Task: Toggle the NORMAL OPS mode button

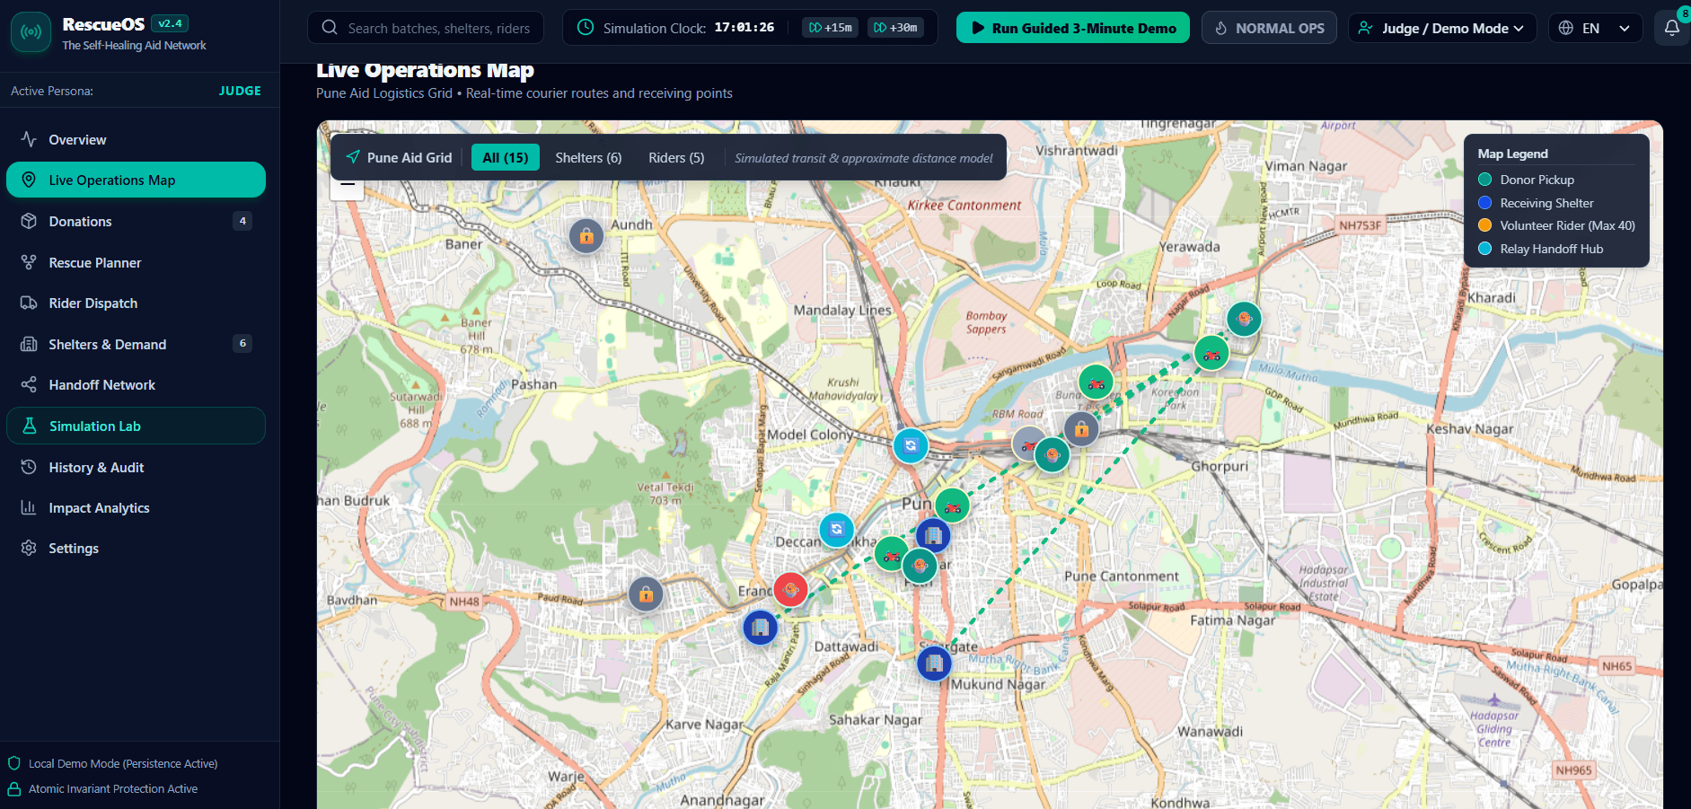Action: tap(1269, 28)
